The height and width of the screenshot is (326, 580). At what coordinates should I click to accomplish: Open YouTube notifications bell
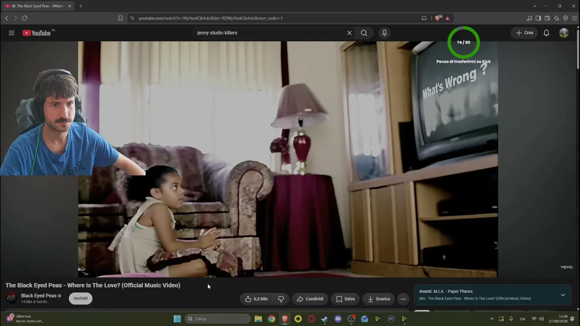546,33
